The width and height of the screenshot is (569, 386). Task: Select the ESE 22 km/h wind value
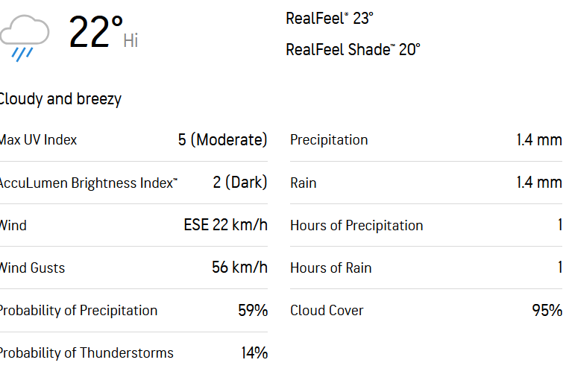click(226, 225)
